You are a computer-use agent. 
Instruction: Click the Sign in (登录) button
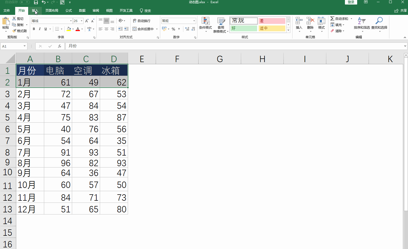[351, 2]
